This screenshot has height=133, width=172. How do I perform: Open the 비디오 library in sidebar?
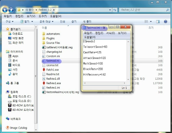[14, 65]
